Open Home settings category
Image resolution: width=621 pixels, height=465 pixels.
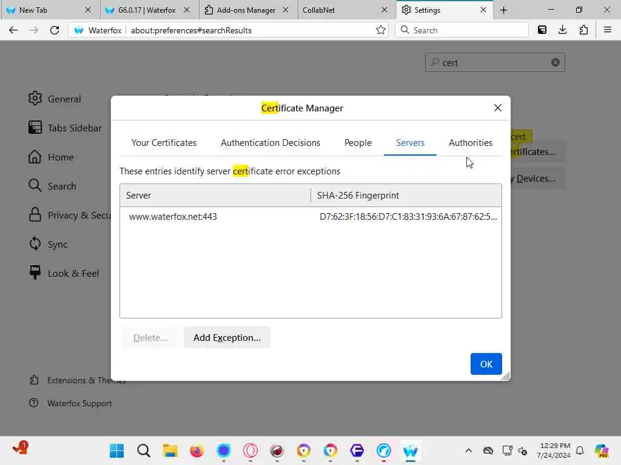51,157
